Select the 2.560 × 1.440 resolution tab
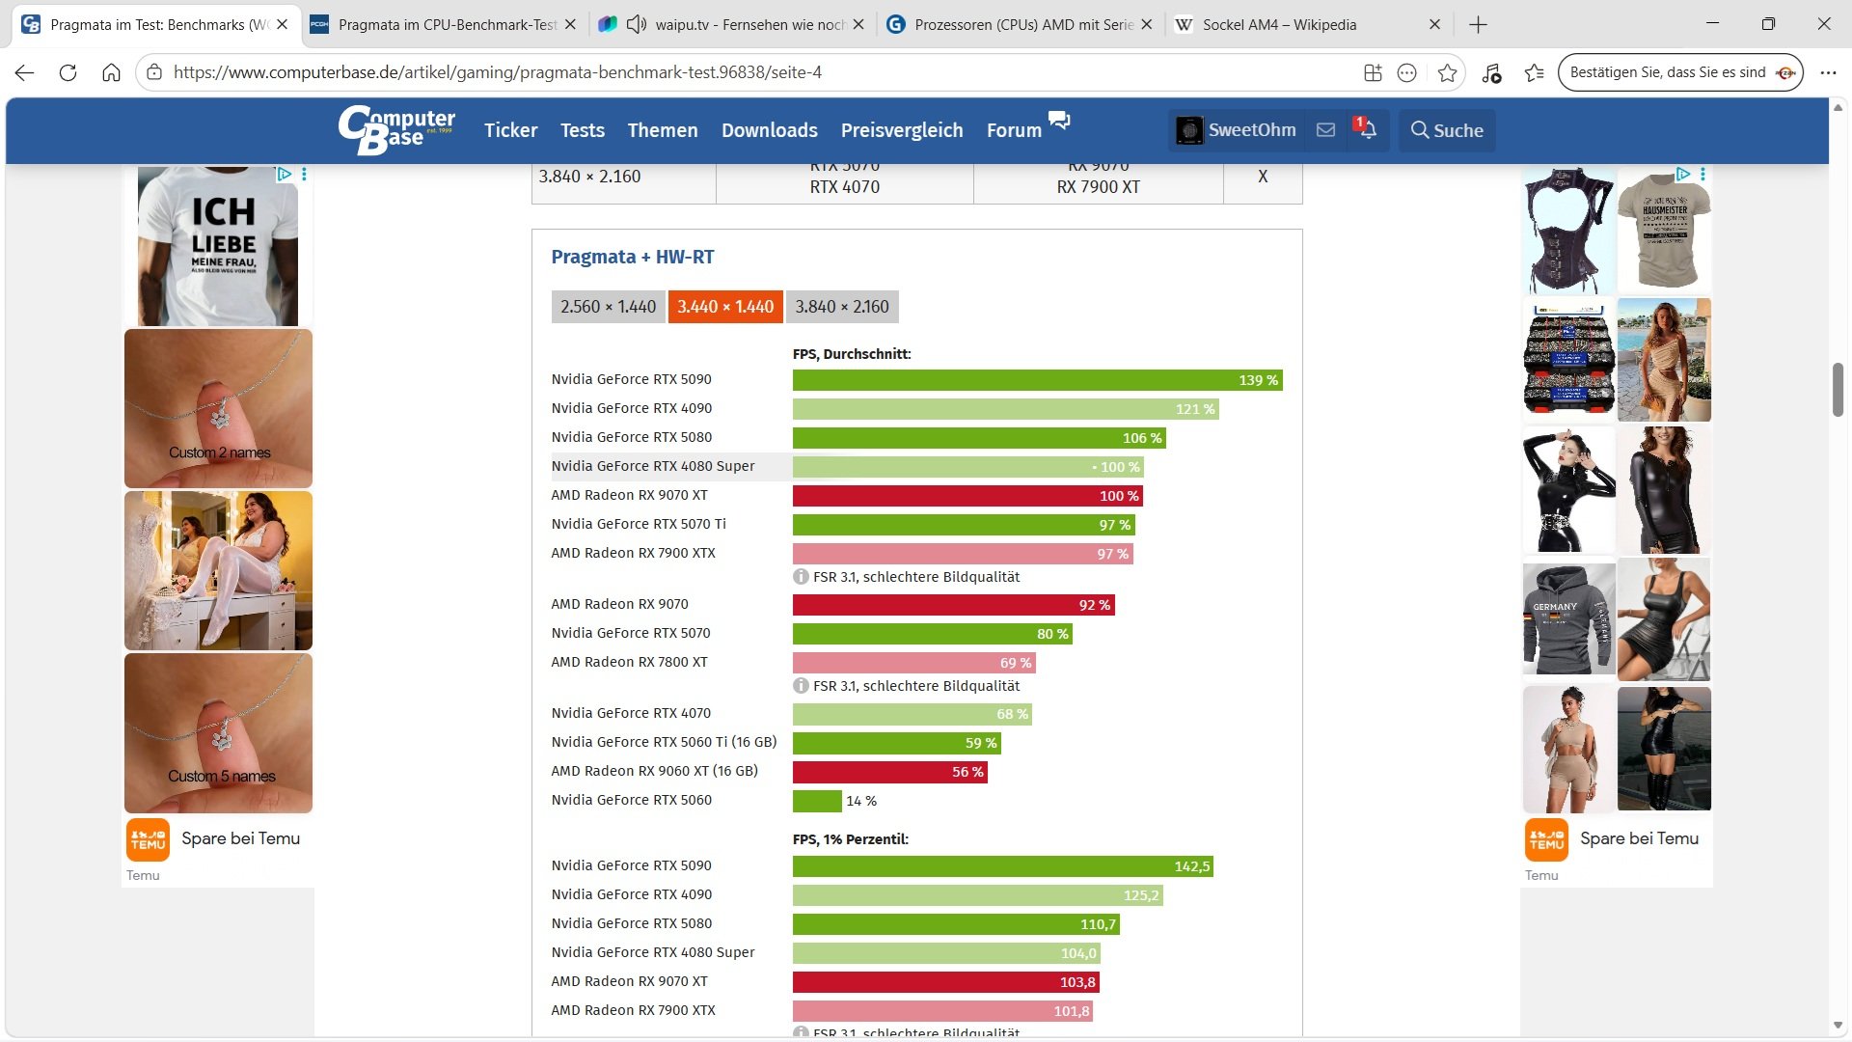This screenshot has width=1852, height=1042. click(x=608, y=307)
